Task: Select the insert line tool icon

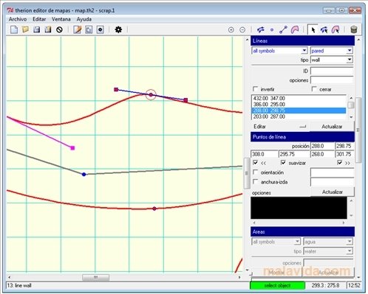Action: click(283, 29)
